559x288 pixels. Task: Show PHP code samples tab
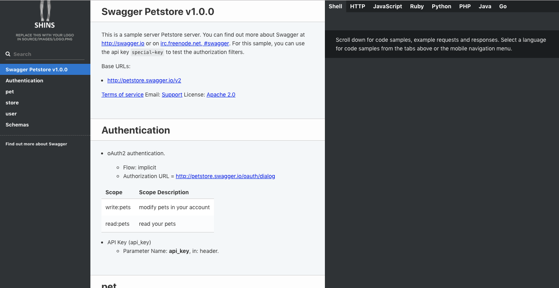[x=465, y=6]
